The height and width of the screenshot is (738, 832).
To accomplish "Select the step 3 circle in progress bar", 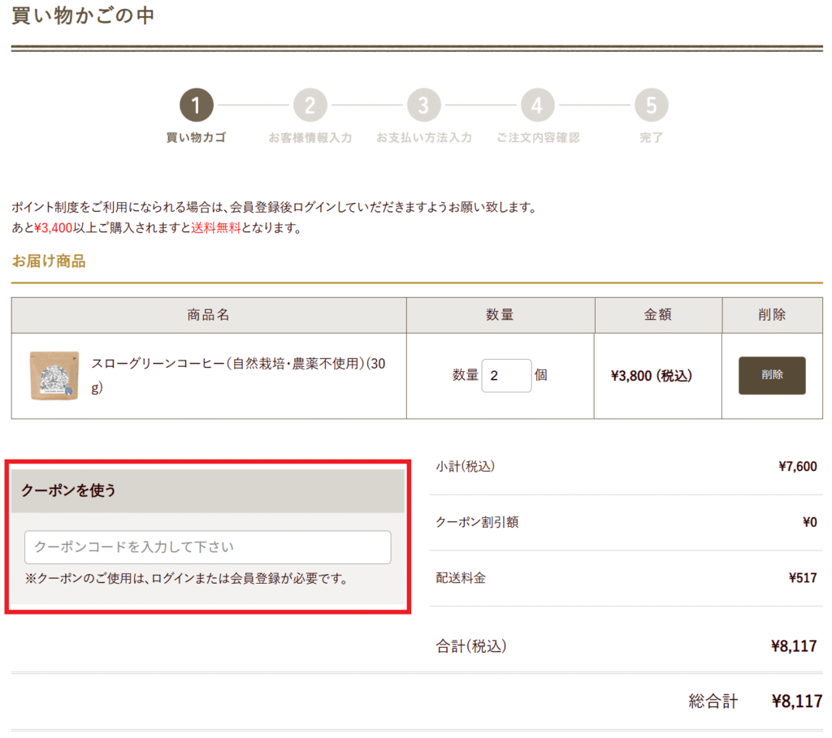I will (423, 105).
